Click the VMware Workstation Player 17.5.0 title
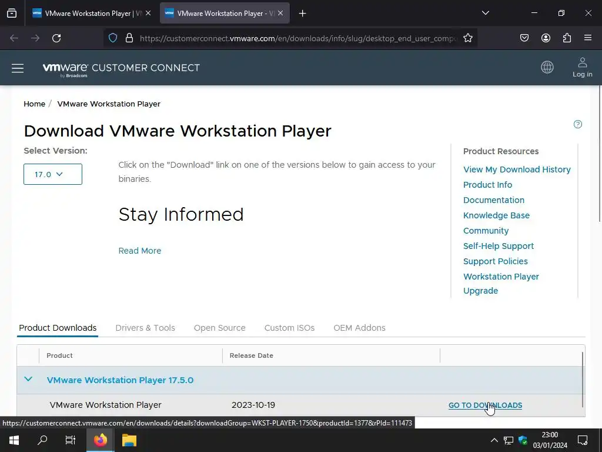 [x=120, y=380]
